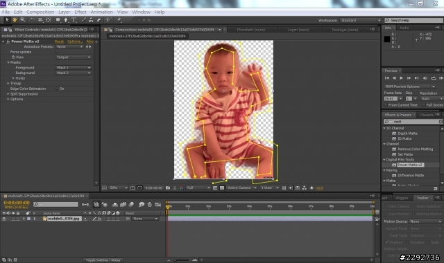Open the View Output dropdown
The height and width of the screenshot is (263, 444).
(x=73, y=57)
